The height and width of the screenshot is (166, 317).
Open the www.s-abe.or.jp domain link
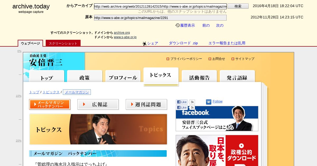(x=125, y=37)
